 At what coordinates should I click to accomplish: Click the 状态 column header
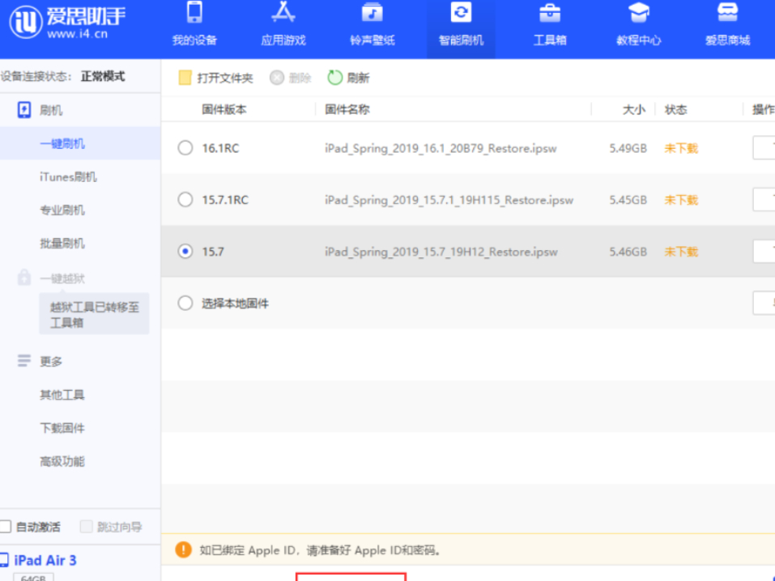675,109
